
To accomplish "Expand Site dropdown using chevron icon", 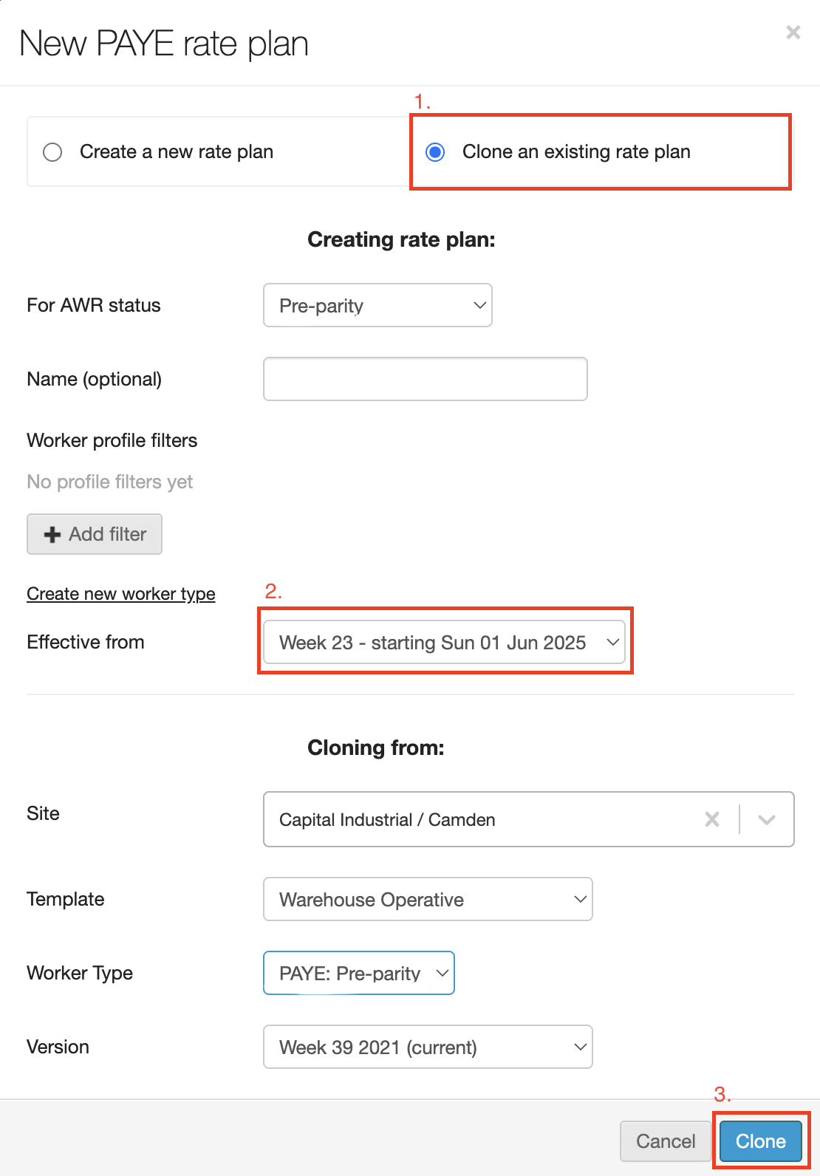I will click(767, 819).
